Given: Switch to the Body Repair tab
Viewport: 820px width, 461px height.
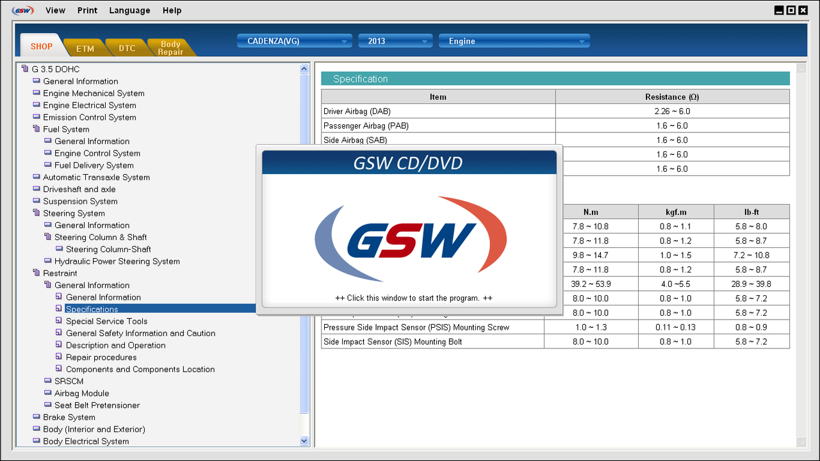Looking at the screenshot, I should click(170, 48).
